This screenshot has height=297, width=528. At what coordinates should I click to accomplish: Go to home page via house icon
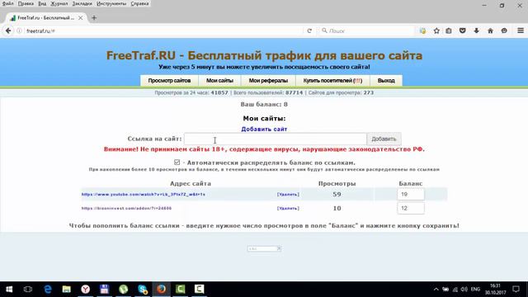490,31
